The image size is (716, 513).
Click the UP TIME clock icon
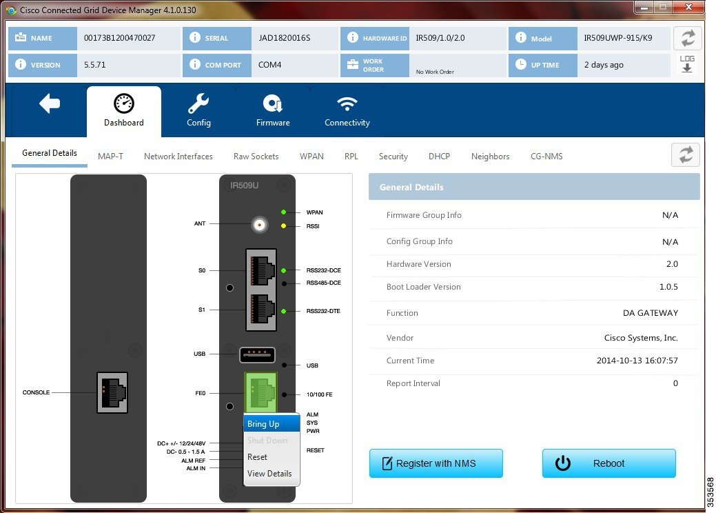521,64
